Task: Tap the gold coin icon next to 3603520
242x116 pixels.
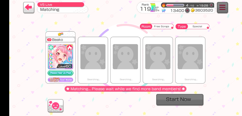Action: point(193,10)
